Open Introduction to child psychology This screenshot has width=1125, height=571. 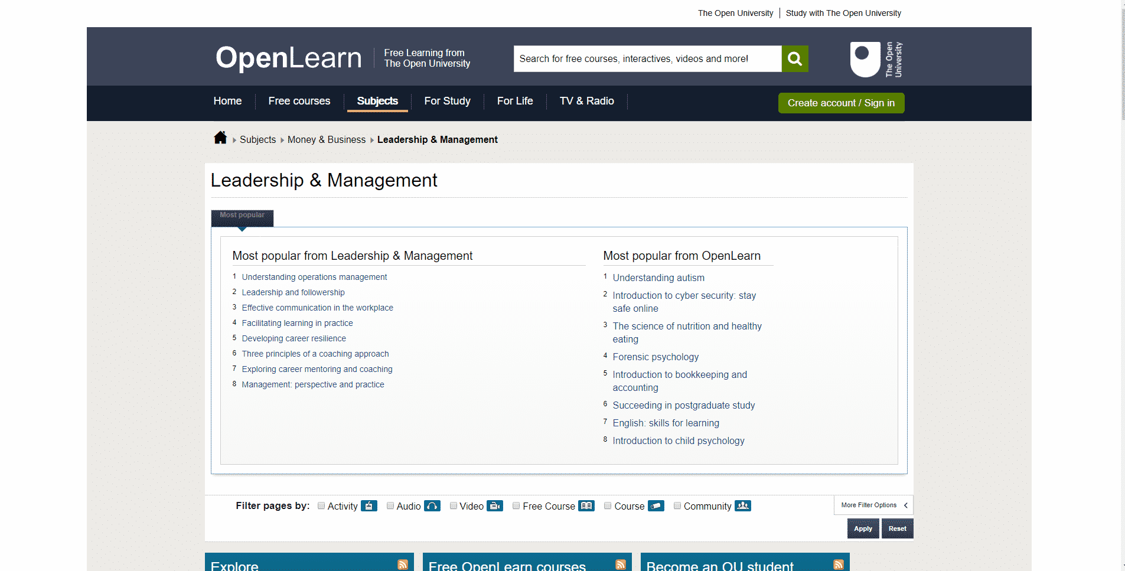679,441
